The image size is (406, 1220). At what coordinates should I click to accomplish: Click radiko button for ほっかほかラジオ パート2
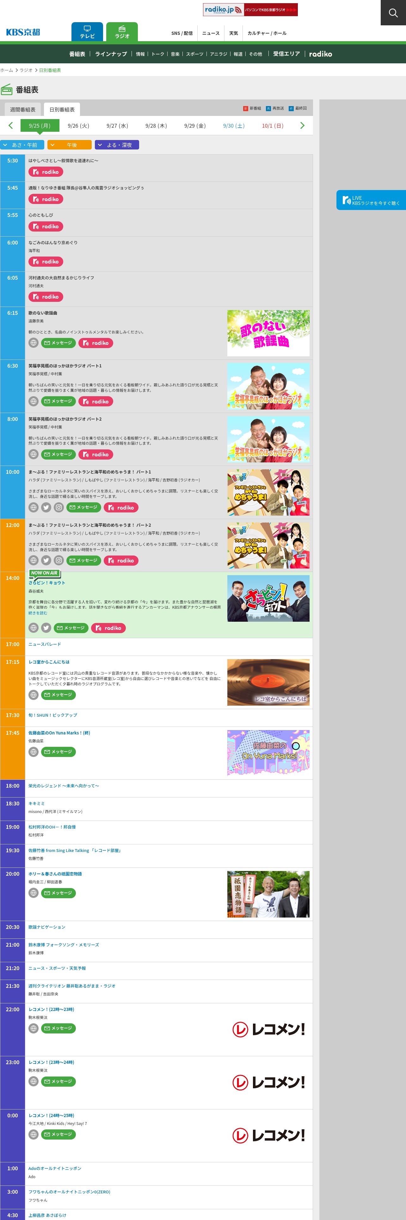(x=96, y=454)
